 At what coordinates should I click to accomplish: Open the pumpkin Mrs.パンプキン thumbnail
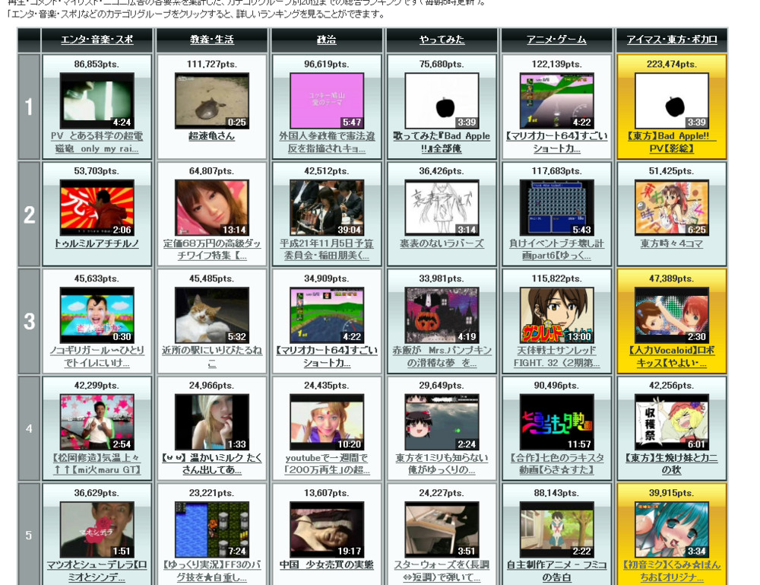coord(442,315)
